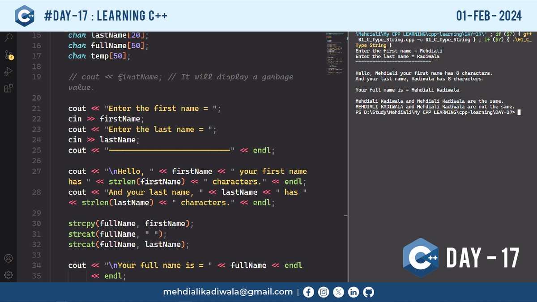Click terminal output 'Enter the first name = Mehdiali'

(x=399, y=51)
